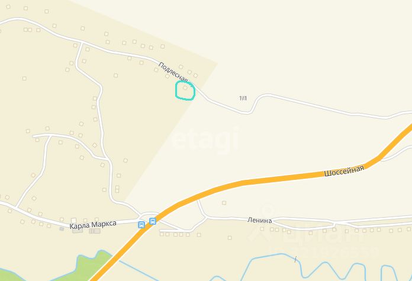Click the etagi watermark logo
412x281 pixels.
(x=205, y=141)
